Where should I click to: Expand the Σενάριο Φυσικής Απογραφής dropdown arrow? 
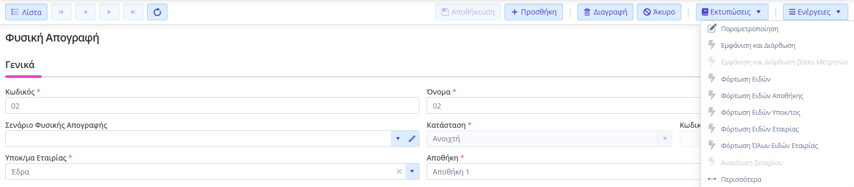(x=398, y=139)
